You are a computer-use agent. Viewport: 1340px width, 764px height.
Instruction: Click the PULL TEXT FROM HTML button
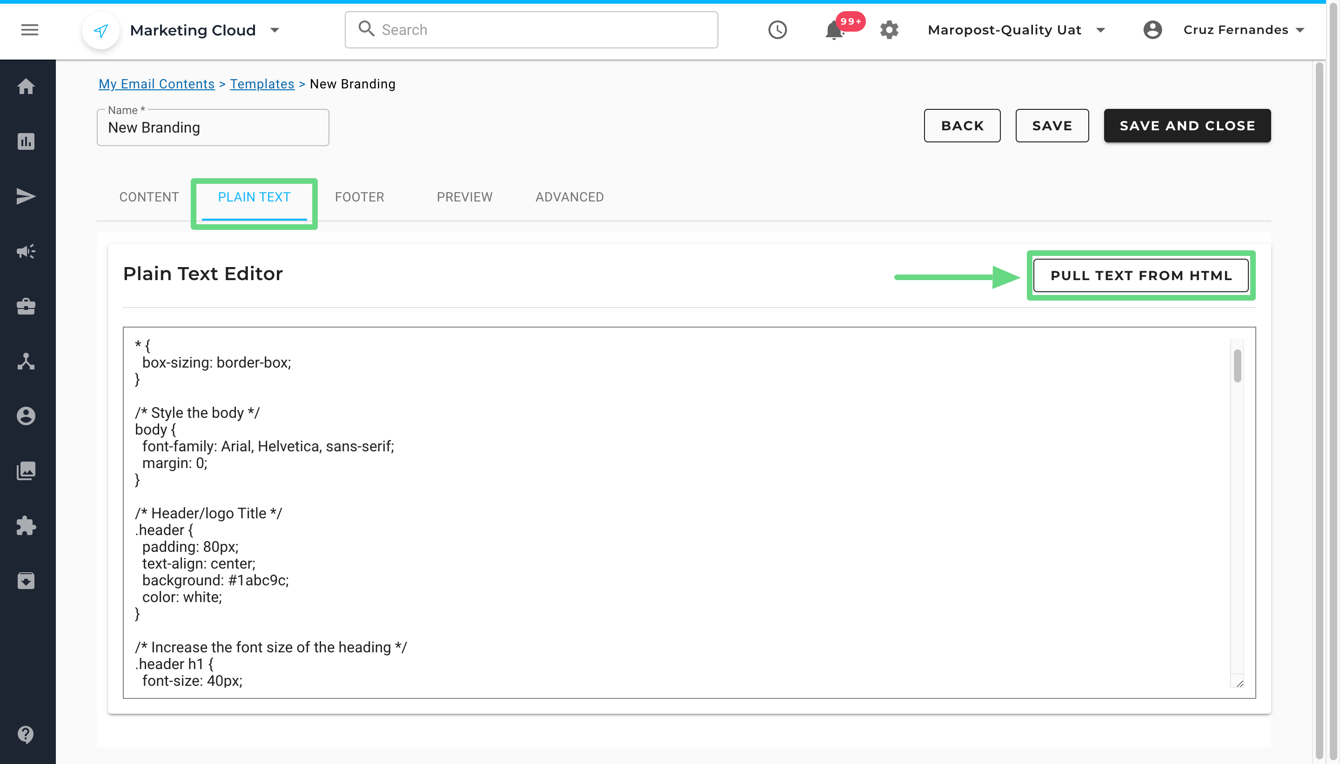[1140, 275]
